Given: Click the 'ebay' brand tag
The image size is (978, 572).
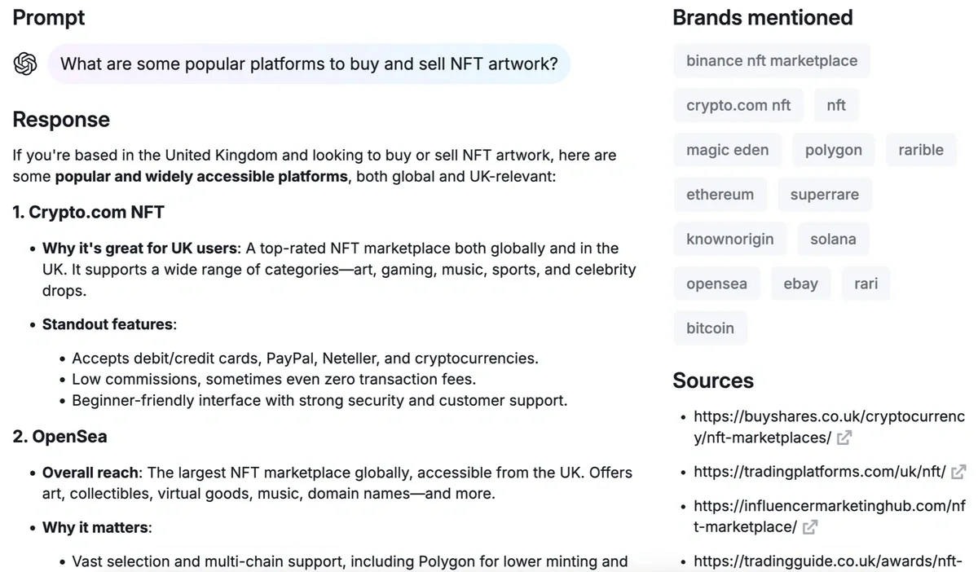Looking at the screenshot, I should click(x=800, y=284).
